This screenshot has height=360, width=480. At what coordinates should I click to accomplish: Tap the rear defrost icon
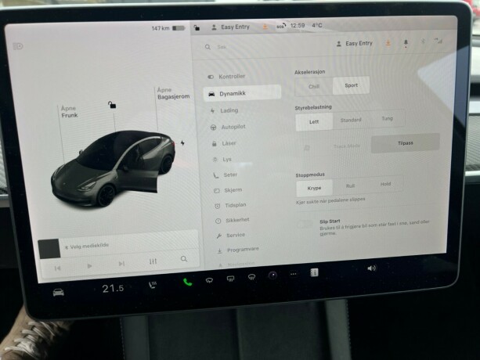pos(230,279)
